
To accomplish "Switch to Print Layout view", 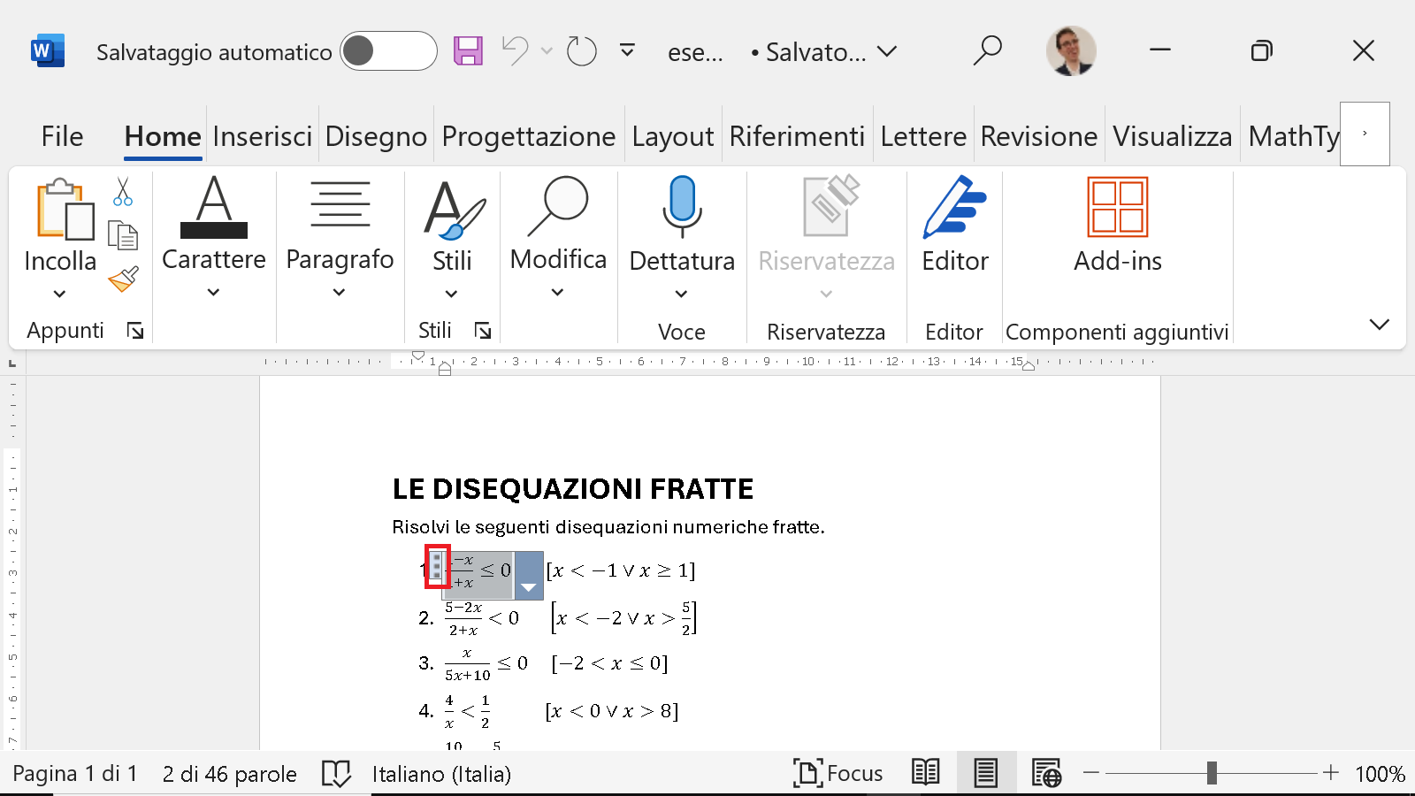I will pyautogui.click(x=985, y=773).
